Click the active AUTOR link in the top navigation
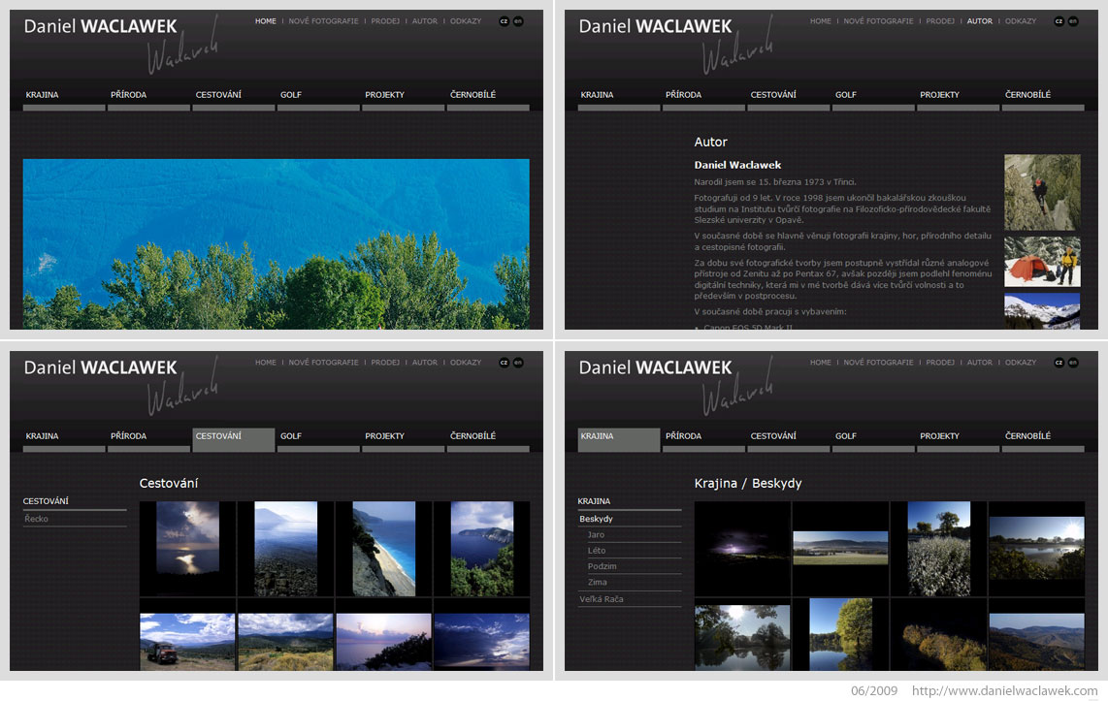The height and width of the screenshot is (701, 1108). 979,21
